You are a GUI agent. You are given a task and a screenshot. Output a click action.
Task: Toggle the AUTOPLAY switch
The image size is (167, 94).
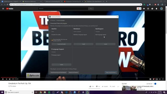pyautogui.click(x=155, y=84)
